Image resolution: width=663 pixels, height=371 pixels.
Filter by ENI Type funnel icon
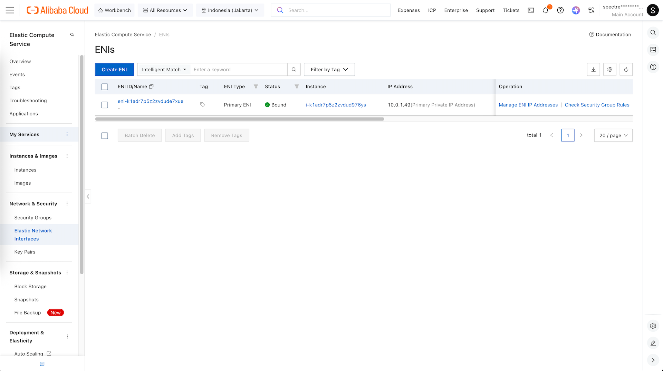(x=256, y=86)
